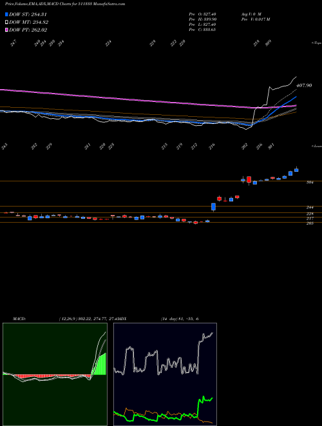Image resolution: width=322 pixels, height=426 pixels.
Task: Open the dark blue ADX chart panel
Action: [165, 374]
